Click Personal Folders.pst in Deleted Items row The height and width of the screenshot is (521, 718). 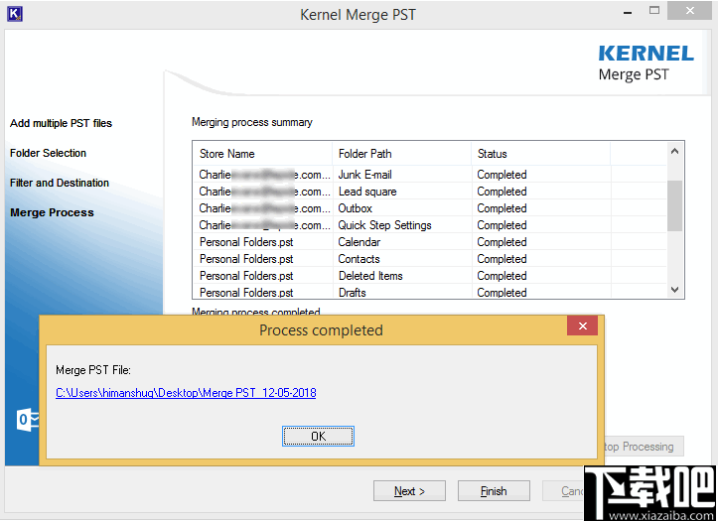(246, 276)
